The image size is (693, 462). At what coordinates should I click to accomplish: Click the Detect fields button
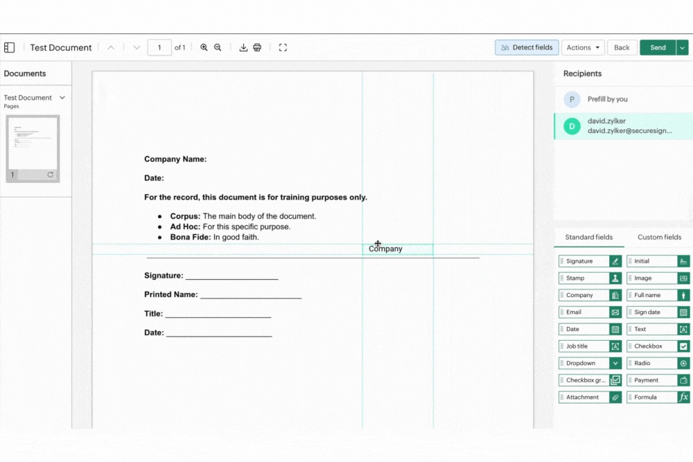pyautogui.click(x=527, y=48)
